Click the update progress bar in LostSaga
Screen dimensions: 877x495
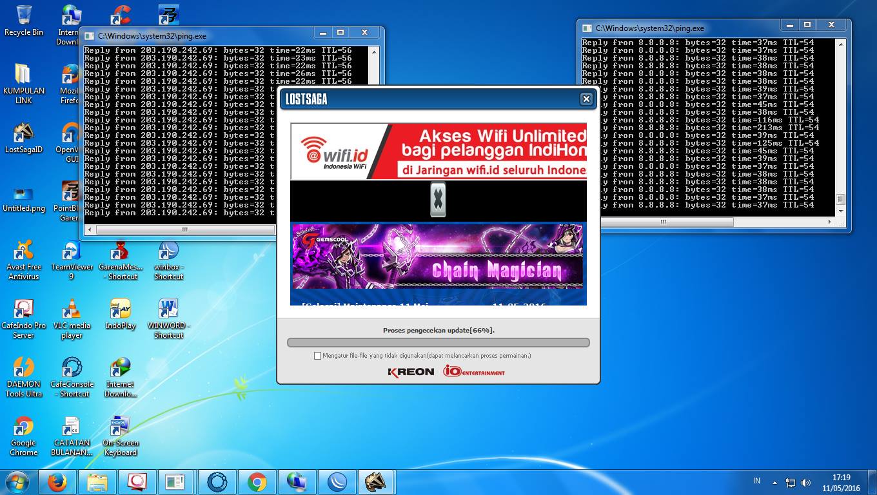438,343
